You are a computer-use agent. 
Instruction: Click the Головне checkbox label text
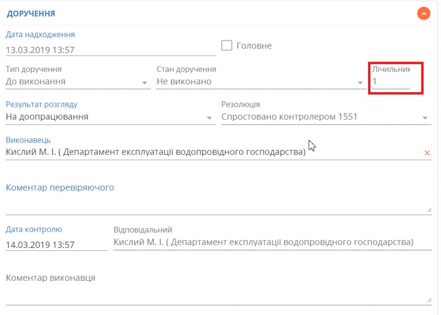[254, 46]
